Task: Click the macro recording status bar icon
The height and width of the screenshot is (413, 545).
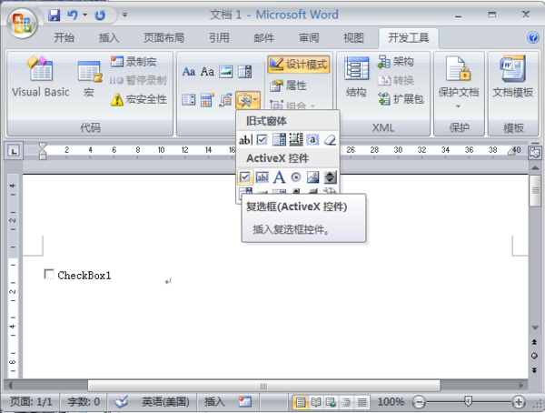Action: click(244, 402)
